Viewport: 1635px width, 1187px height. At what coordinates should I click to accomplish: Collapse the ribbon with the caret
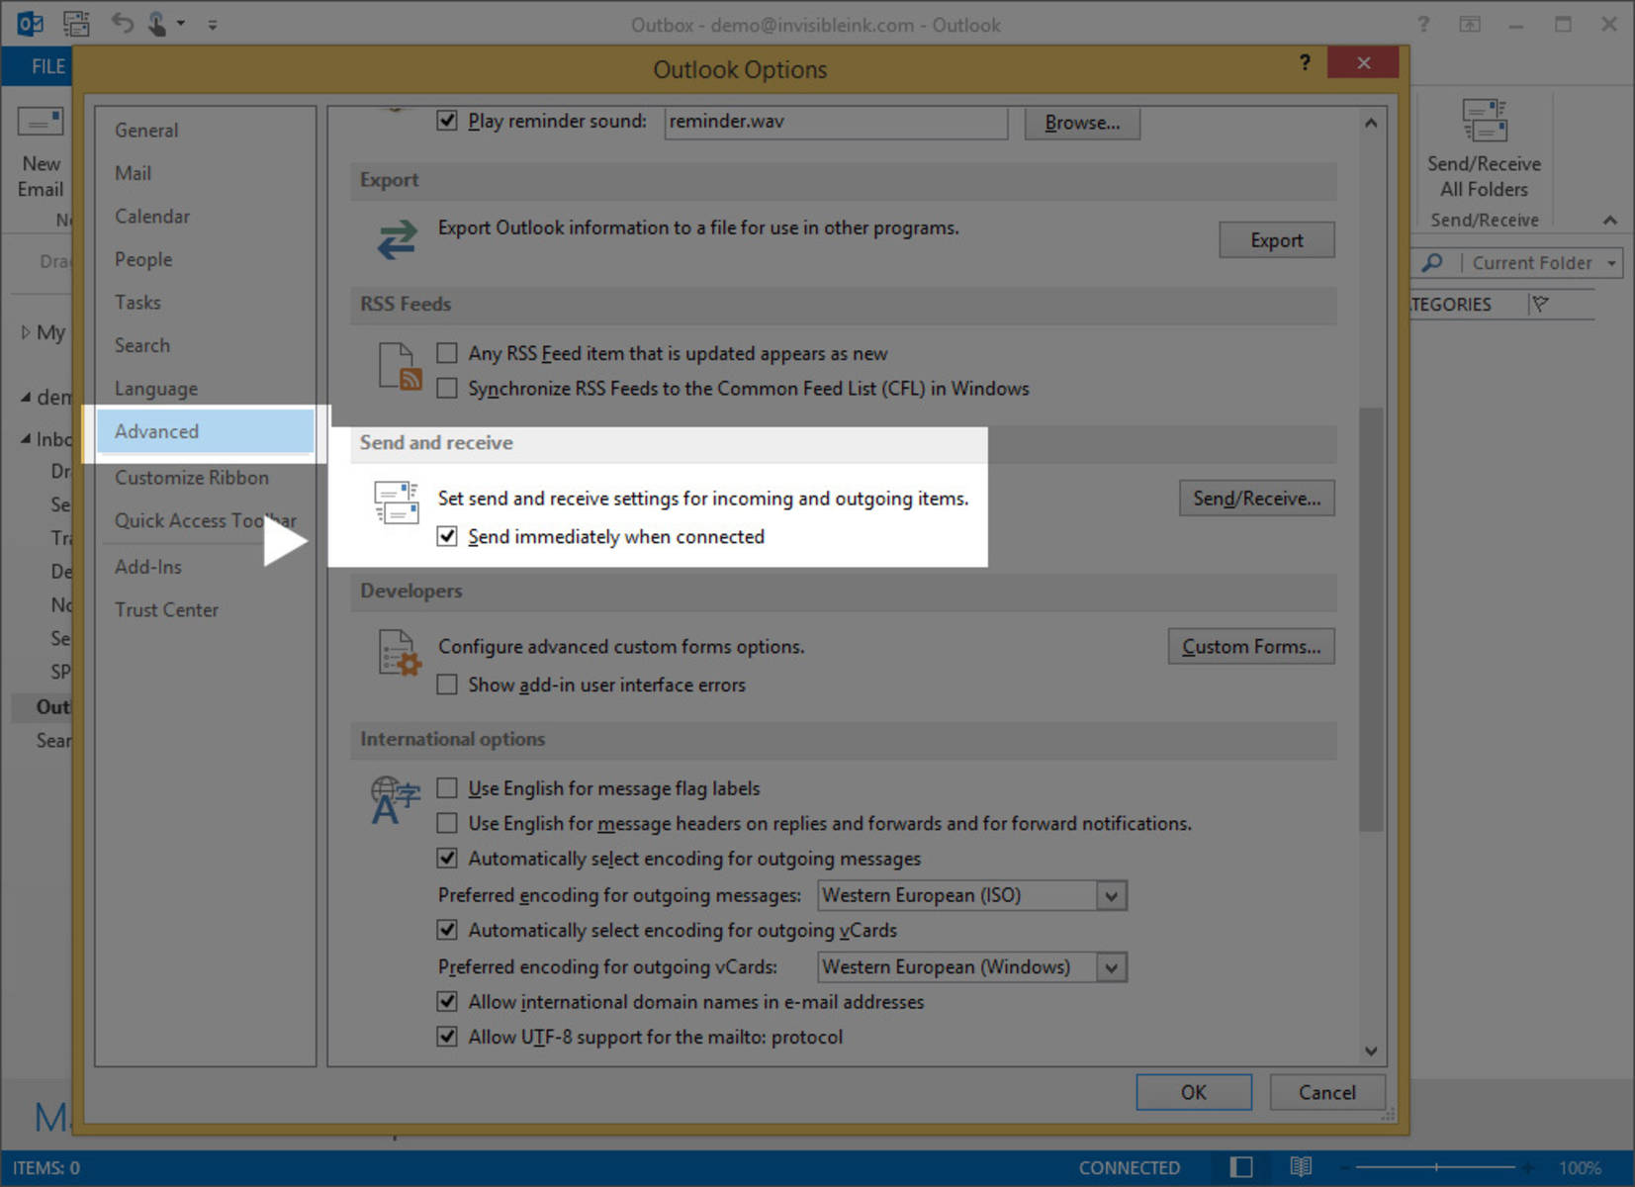pyautogui.click(x=1610, y=220)
